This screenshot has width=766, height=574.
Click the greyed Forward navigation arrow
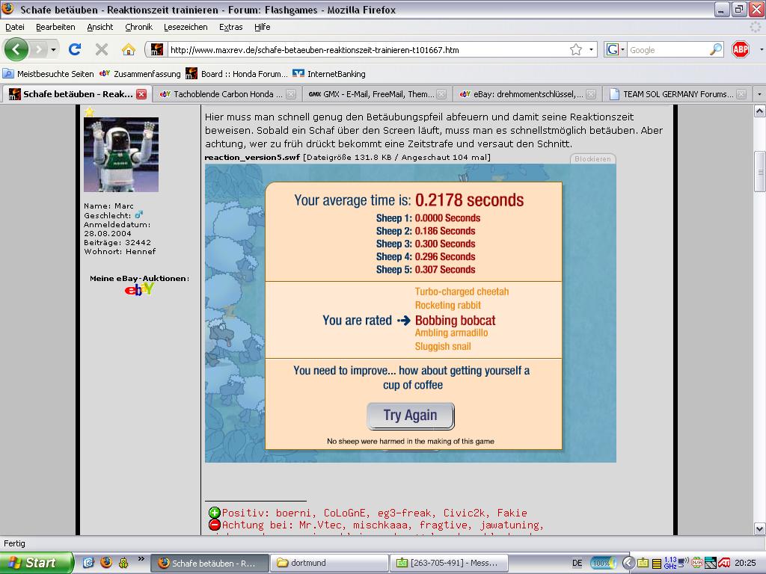39,49
